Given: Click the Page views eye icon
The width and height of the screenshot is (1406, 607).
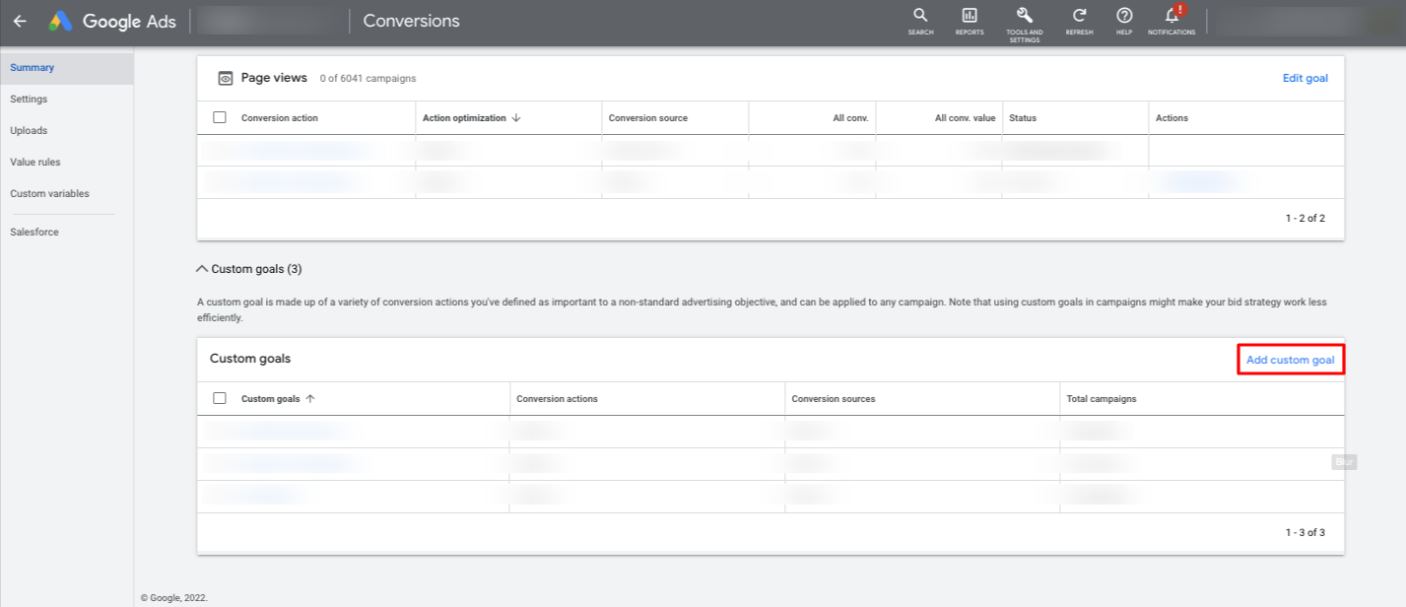Looking at the screenshot, I should [225, 78].
